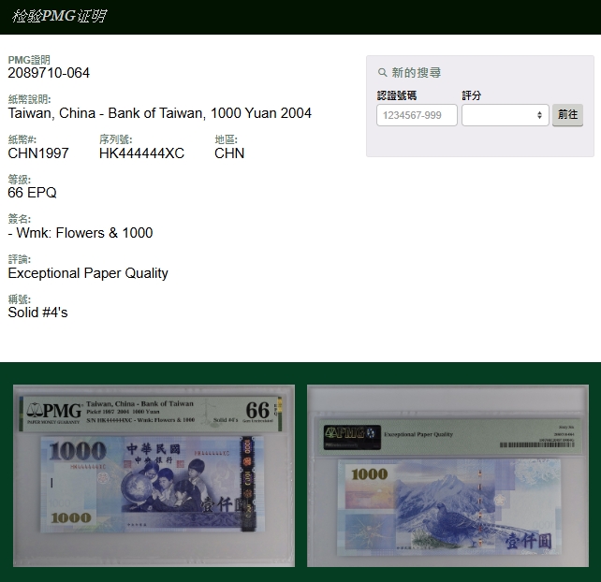Select the note number CHN1997

38,153
